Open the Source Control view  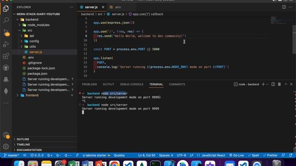[6, 32]
